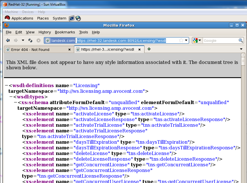Click the elementFormDefault "unqualified" value

pyautogui.click(x=214, y=102)
